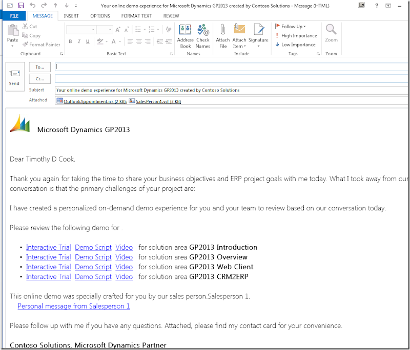Open the Follow Up dropdown
Image resolution: width=410 pixels, height=350 pixels.
pos(291,27)
